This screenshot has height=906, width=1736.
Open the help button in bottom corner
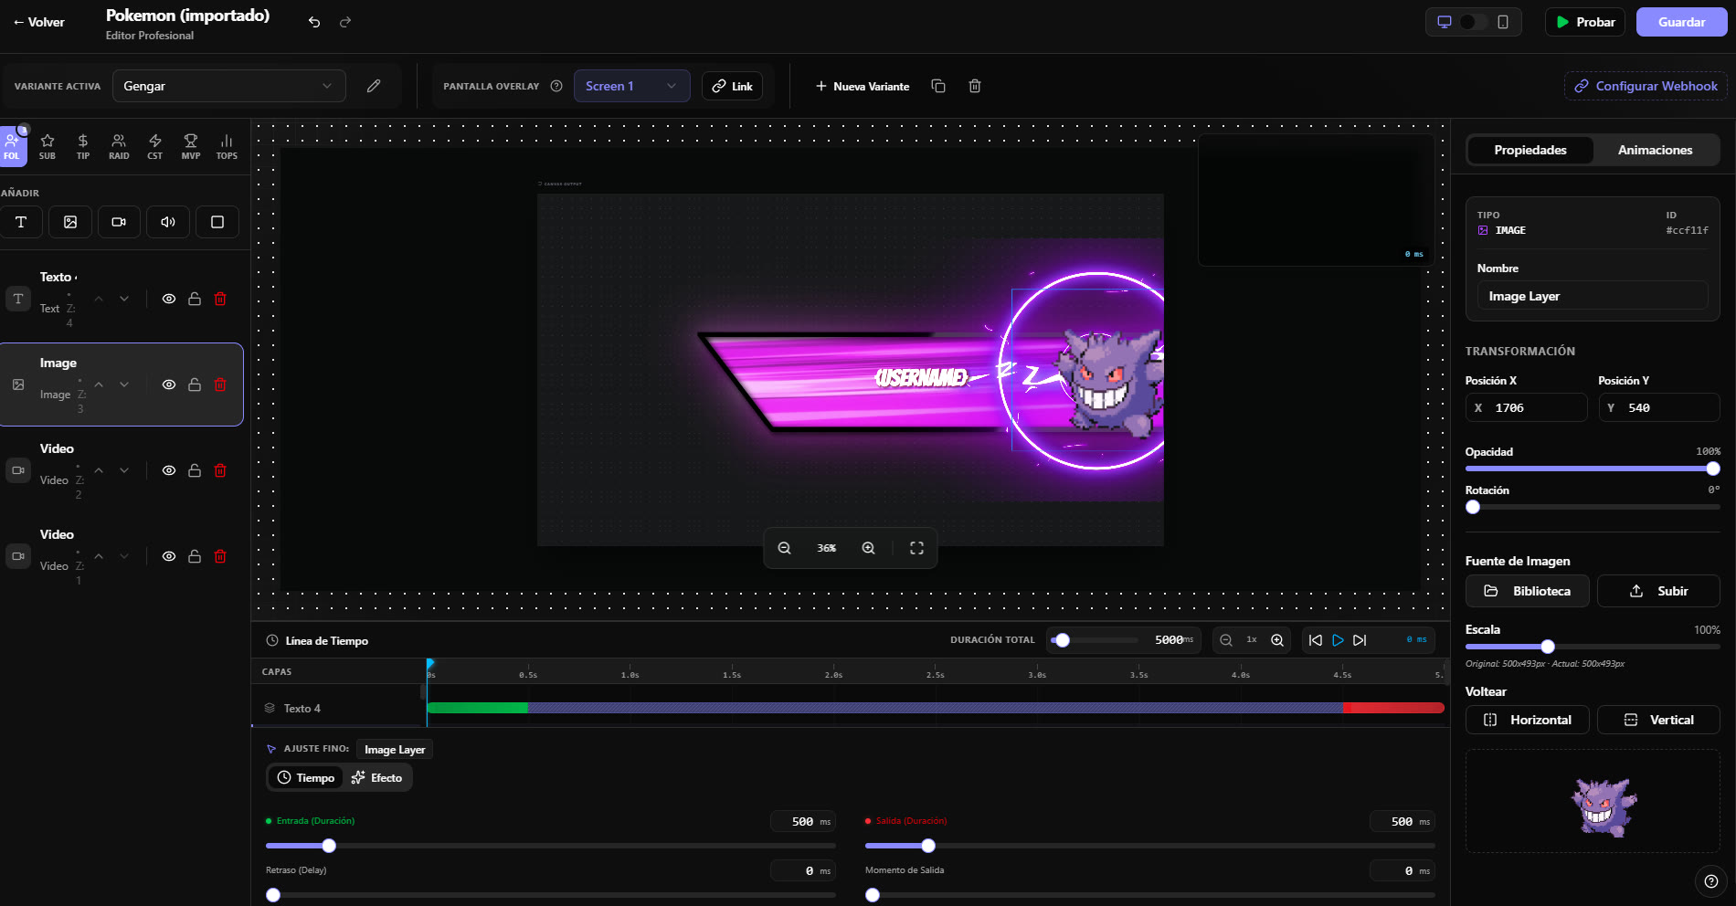[x=1710, y=881]
